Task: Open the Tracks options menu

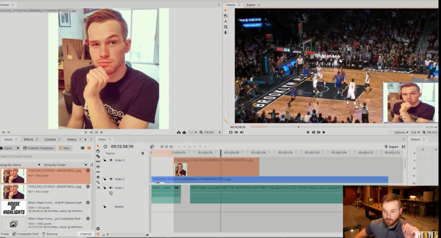Action: coord(143,153)
